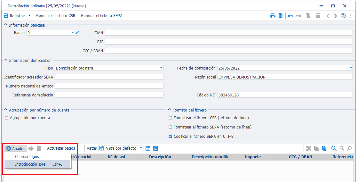The image size is (357, 182).
Task: Collapse the Formato del fichero section
Action: click(x=170, y=110)
